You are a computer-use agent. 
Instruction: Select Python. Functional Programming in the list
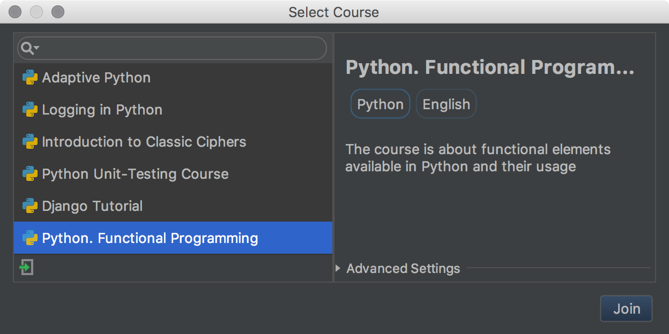173,238
